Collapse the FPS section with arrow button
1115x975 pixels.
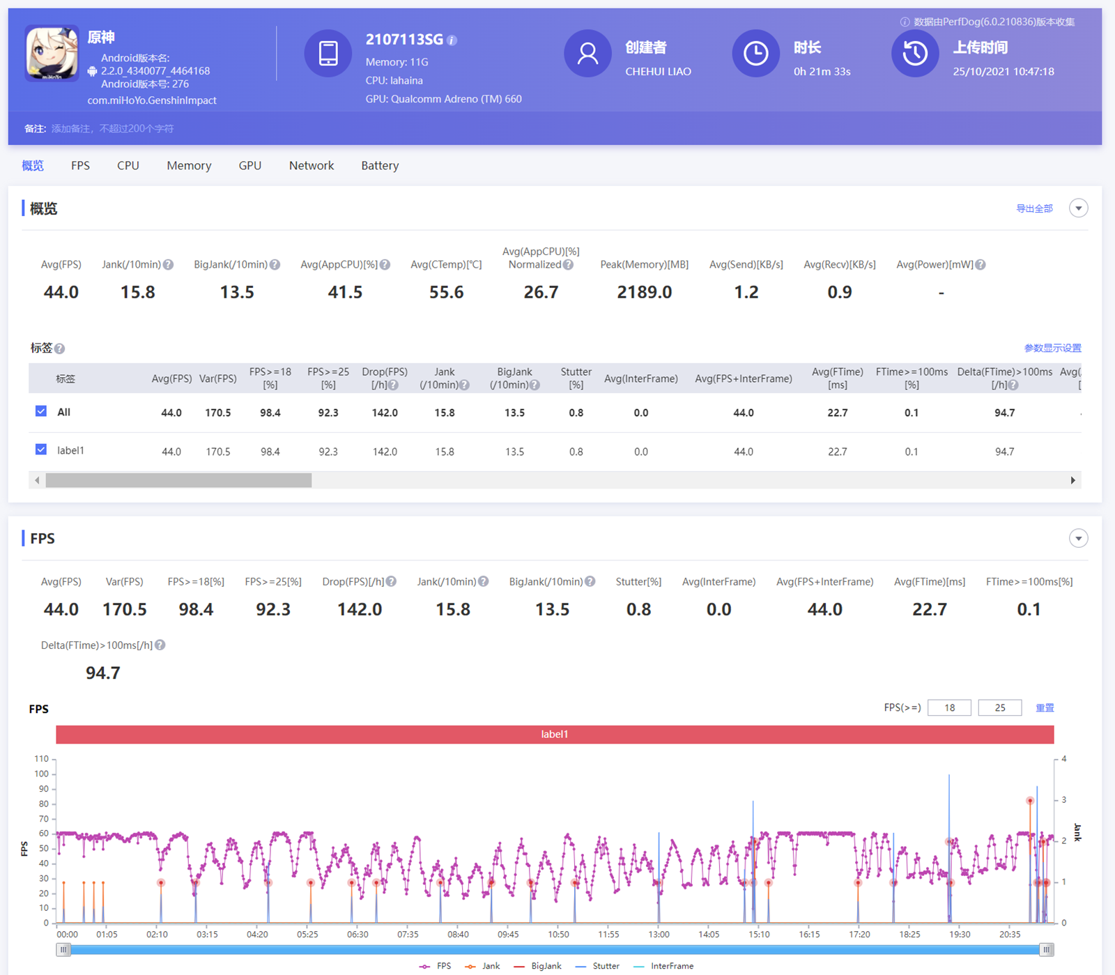[x=1078, y=538]
